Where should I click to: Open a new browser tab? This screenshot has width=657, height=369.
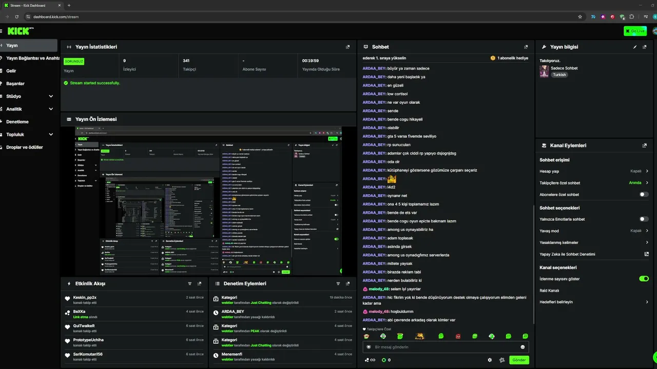click(x=69, y=5)
